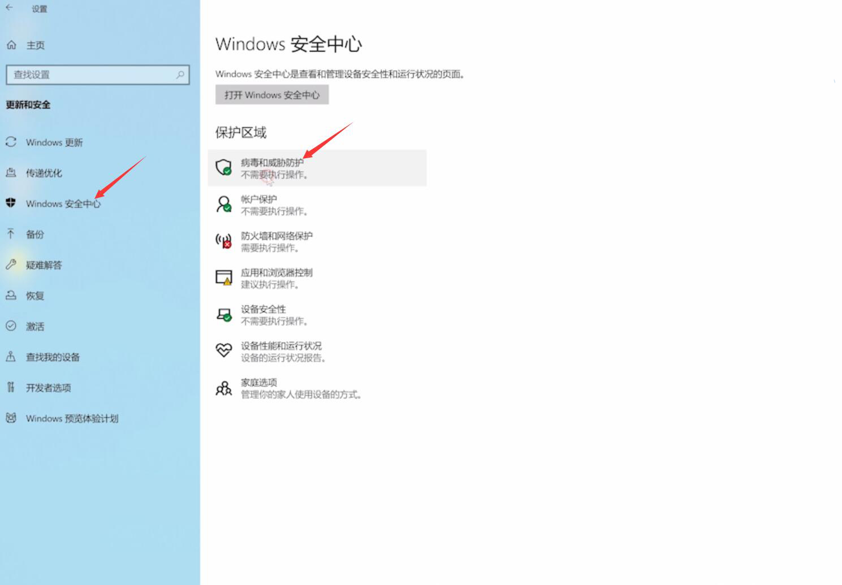Open the 主页 home page

pos(35,45)
